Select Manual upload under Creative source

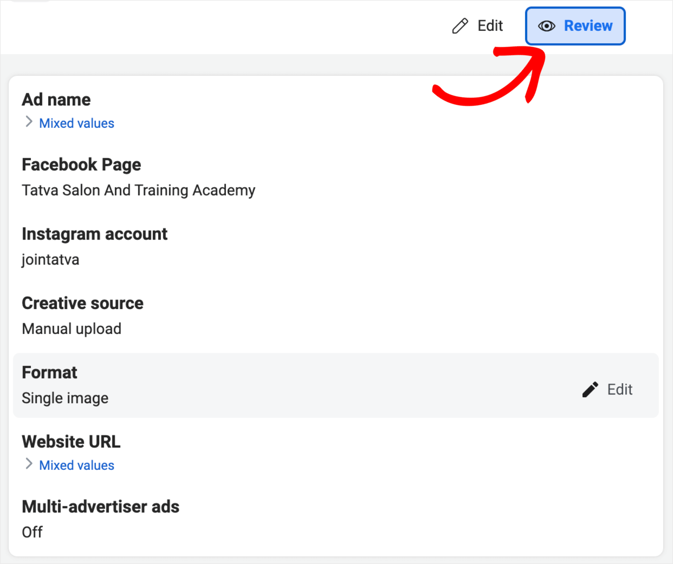[x=71, y=328]
